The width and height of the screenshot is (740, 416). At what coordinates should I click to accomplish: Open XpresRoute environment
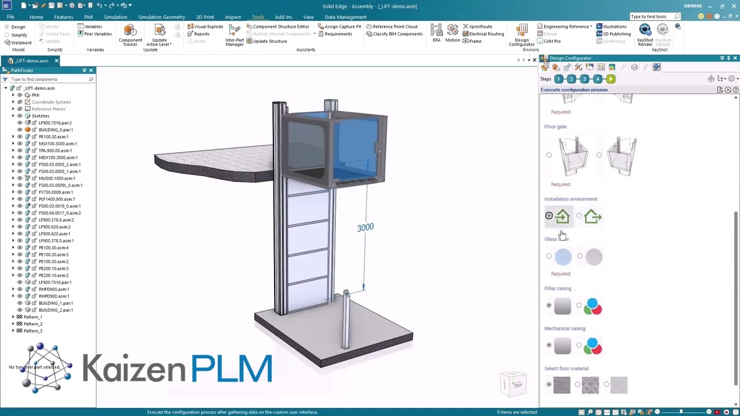point(477,27)
